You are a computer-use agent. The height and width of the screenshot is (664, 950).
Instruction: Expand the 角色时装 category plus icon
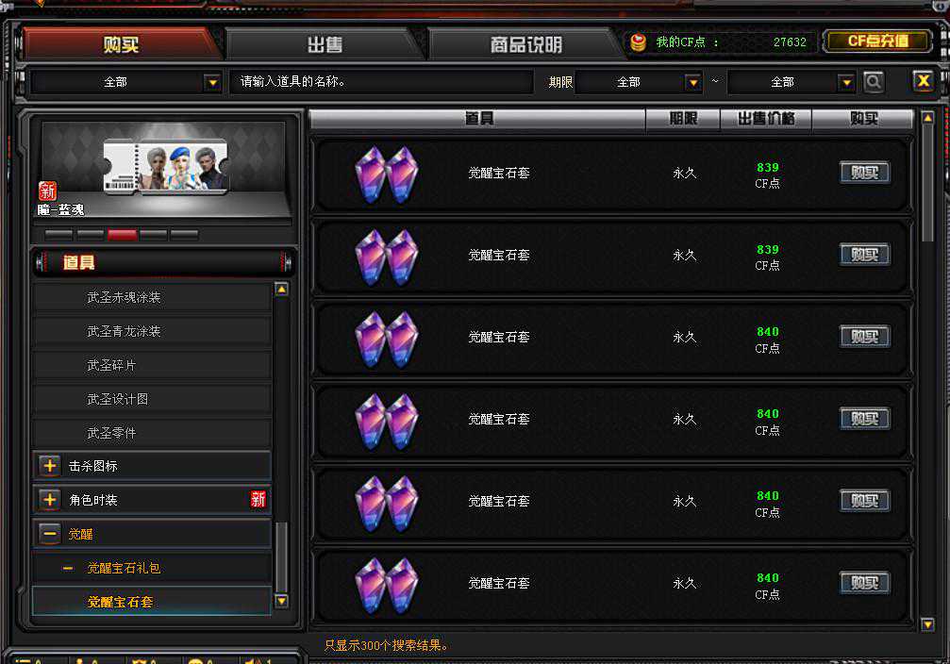(x=50, y=500)
